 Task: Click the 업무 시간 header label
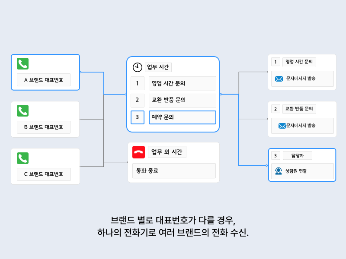pyautogui.click(x=158, y=67)
